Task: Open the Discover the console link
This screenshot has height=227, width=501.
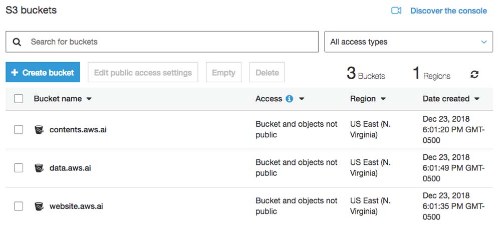Action: pyautogui.click(x=448, y=11)
